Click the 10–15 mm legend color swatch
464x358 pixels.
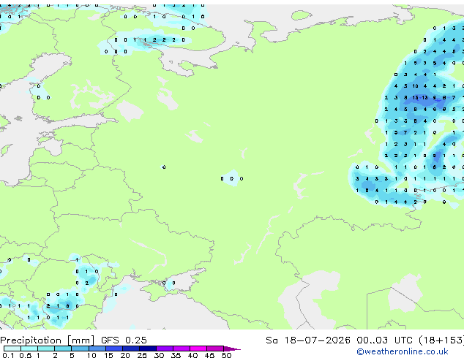click(97, 349)
